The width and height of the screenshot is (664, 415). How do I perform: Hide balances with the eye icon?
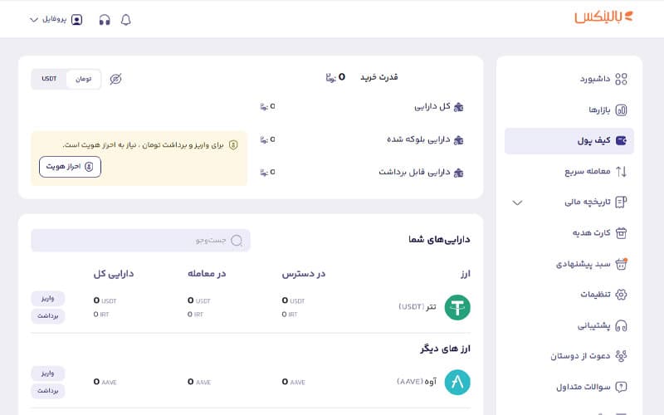115,79
